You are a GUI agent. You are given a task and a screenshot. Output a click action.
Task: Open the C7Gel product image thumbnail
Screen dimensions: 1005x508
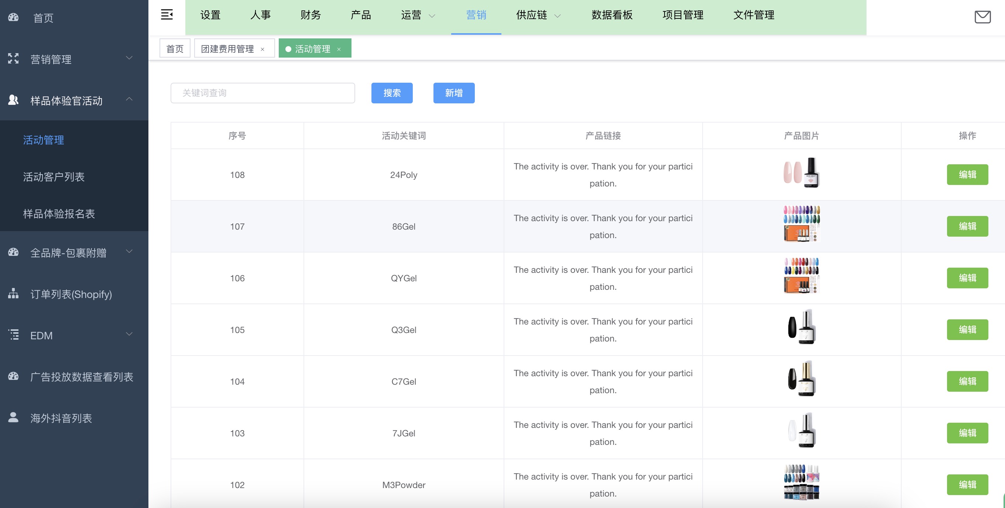(x=802, y=378)
